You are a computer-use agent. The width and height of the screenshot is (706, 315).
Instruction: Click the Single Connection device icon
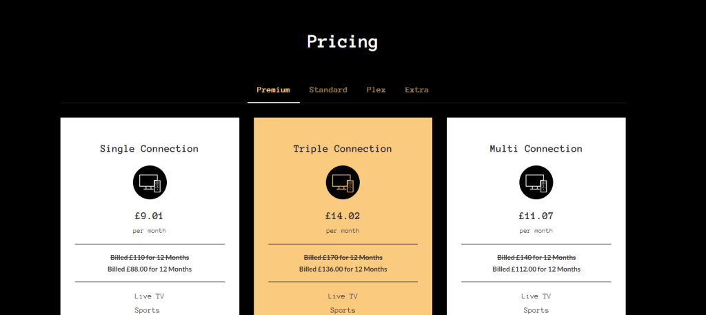[150, 182]
